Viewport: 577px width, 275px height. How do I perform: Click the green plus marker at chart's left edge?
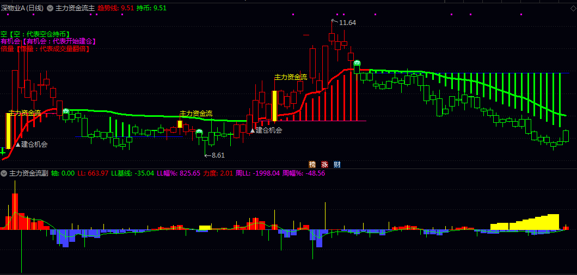coord(3,151)
